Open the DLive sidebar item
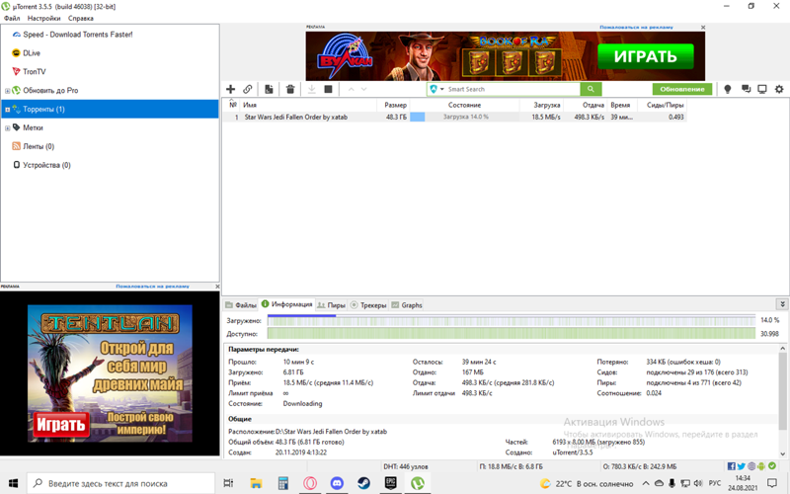Image resolution: width=790 pixels, height=494 pixels. (x=32, y=53)
